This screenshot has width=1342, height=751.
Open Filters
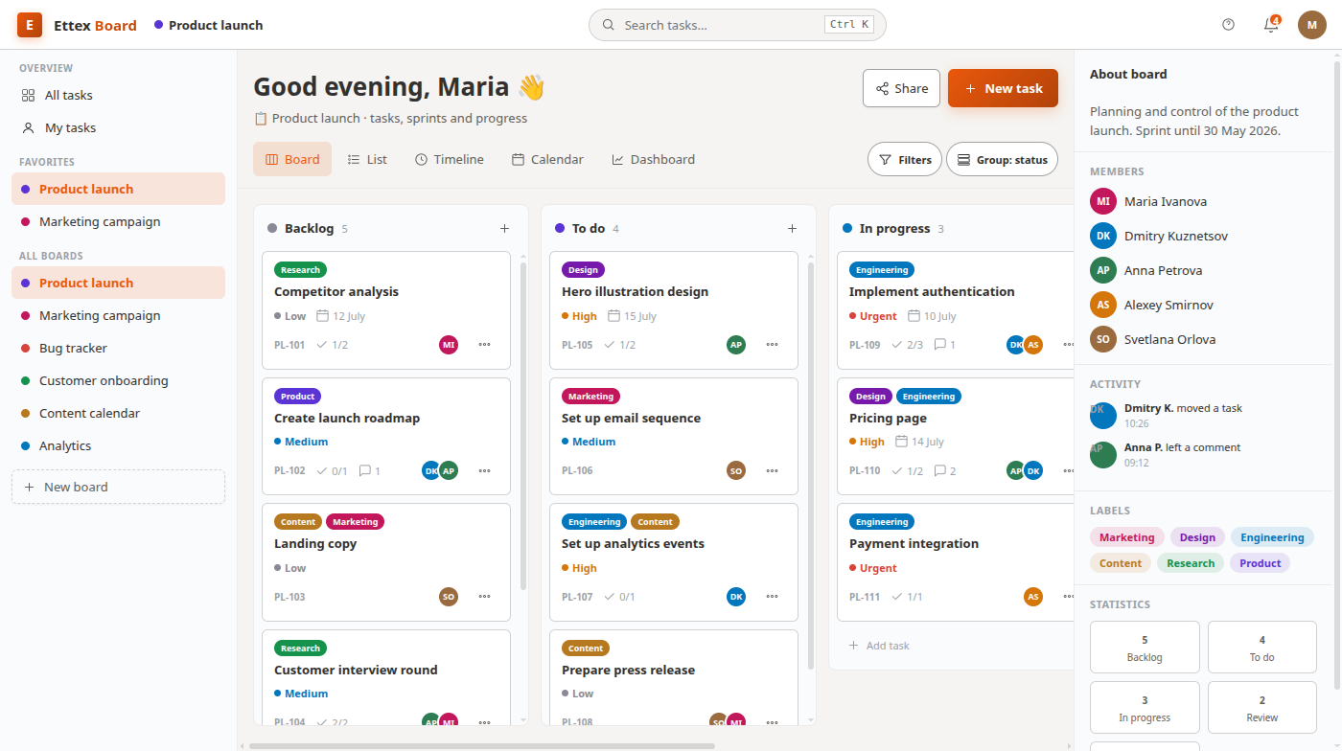905,159
